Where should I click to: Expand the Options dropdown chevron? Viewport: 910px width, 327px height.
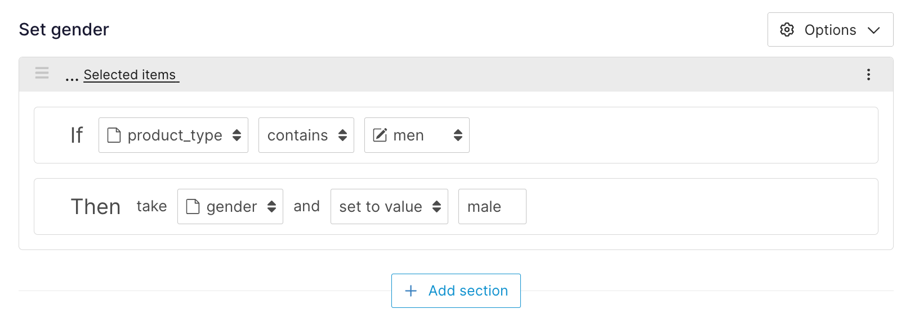click(873, 30)
